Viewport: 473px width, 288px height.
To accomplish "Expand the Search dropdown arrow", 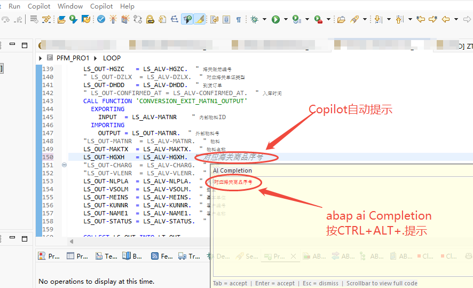I will [365, 20].
